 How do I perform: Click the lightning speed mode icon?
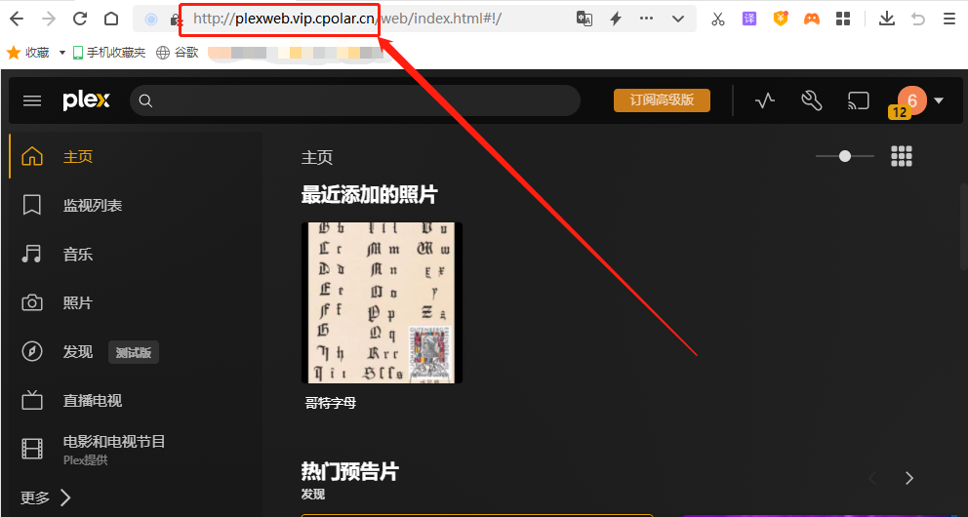tap(616, 19)
